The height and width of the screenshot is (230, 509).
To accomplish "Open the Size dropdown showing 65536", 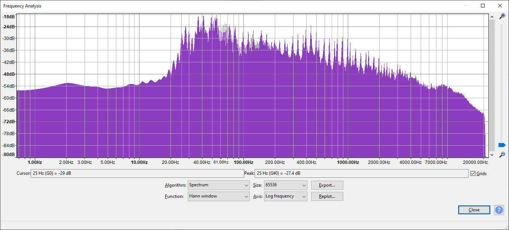I will pyautogui.click(x=285, y=185).
